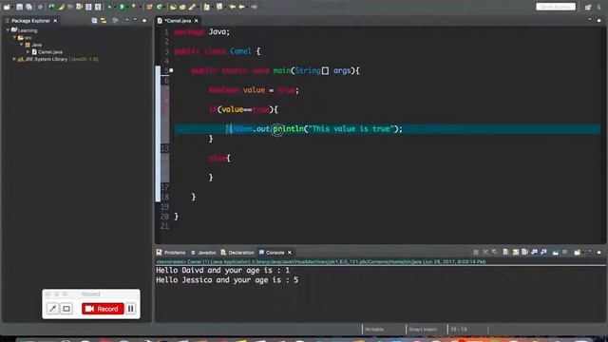608x342 pixels.
Task: Expand the Camel.java tree node
Action: click(x=28, y=51)
